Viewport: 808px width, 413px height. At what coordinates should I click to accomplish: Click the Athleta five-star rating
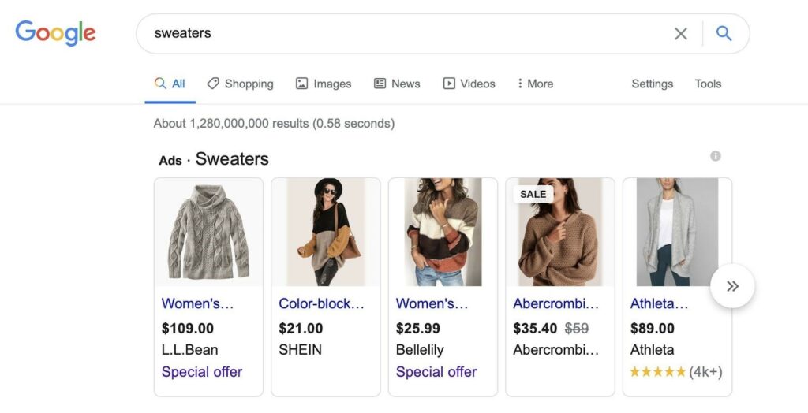coord(676,372)
